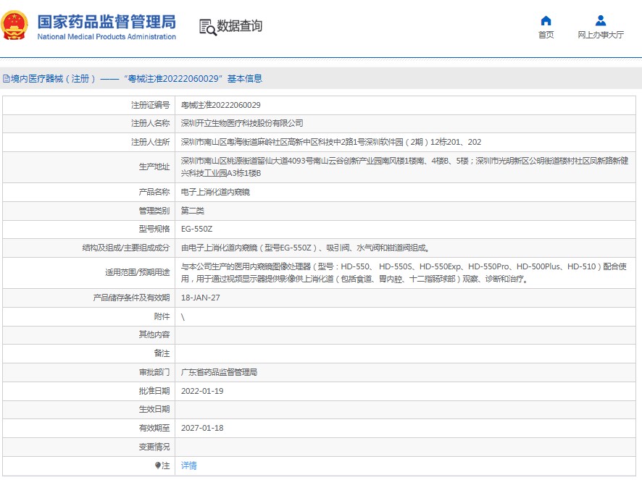The width and height of the screenshot is (642, 480).
Task: Click the 第二类 management category value
Action: [193, 211]
